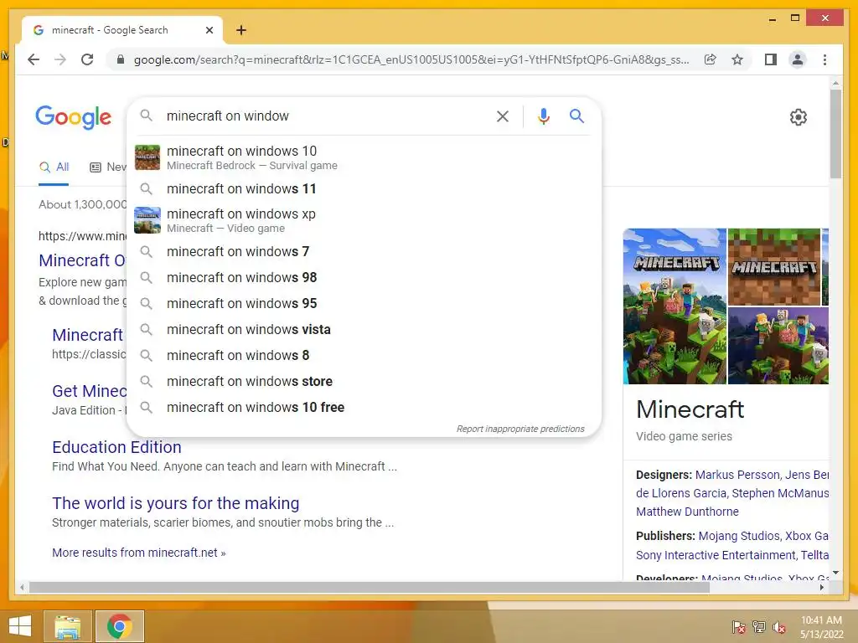The image size is (858, 643).
Task: Open the taskbar clock and date
Action: click(821, 627)
